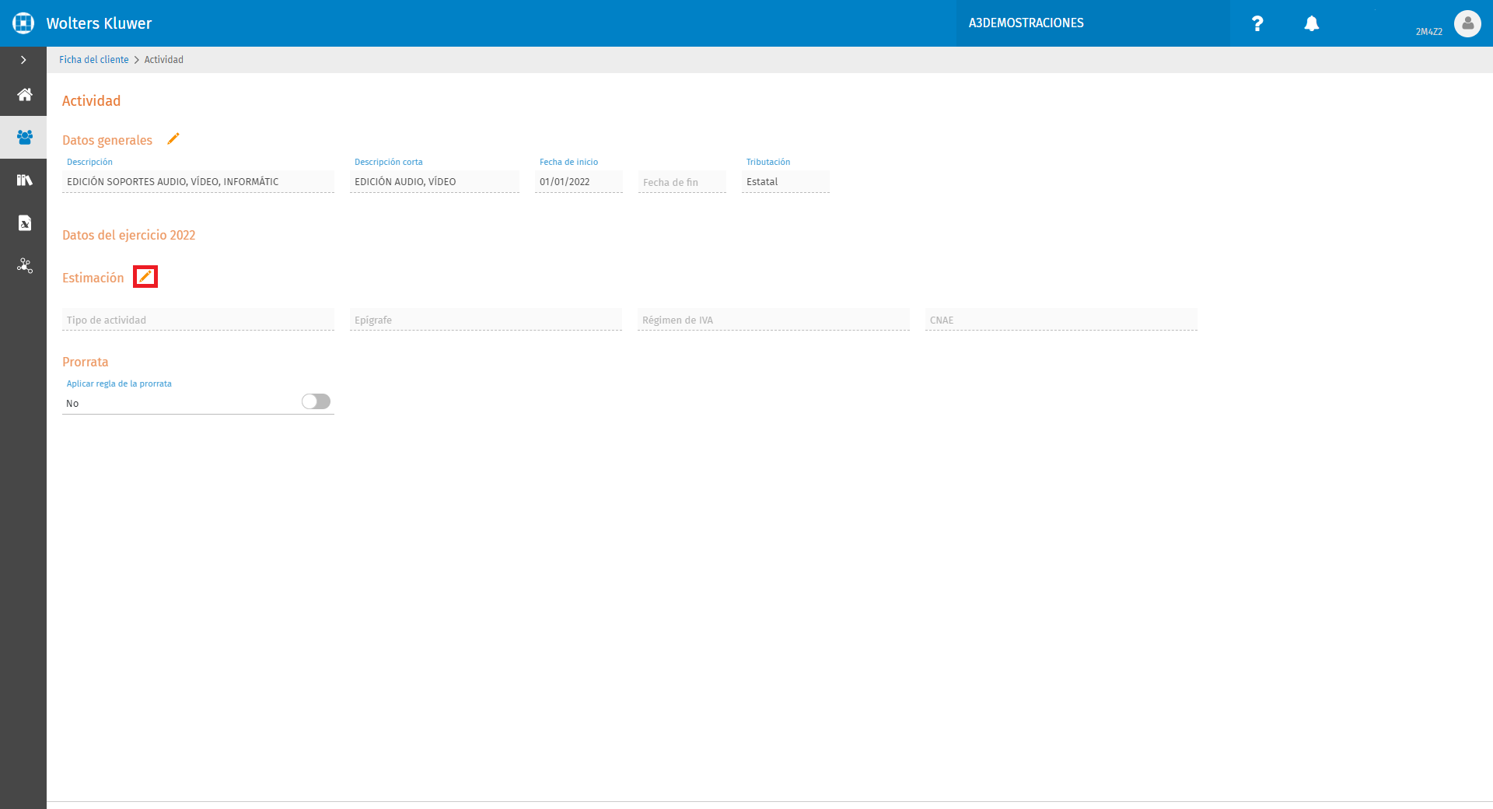Image resolution: width=1493 pixels, height=809 pixels.
Task: Enable the Aplicar regla de la prorrata toggle
Action: [x=316, y=401]
